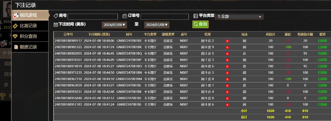Click the 派彩 column header

288,34
